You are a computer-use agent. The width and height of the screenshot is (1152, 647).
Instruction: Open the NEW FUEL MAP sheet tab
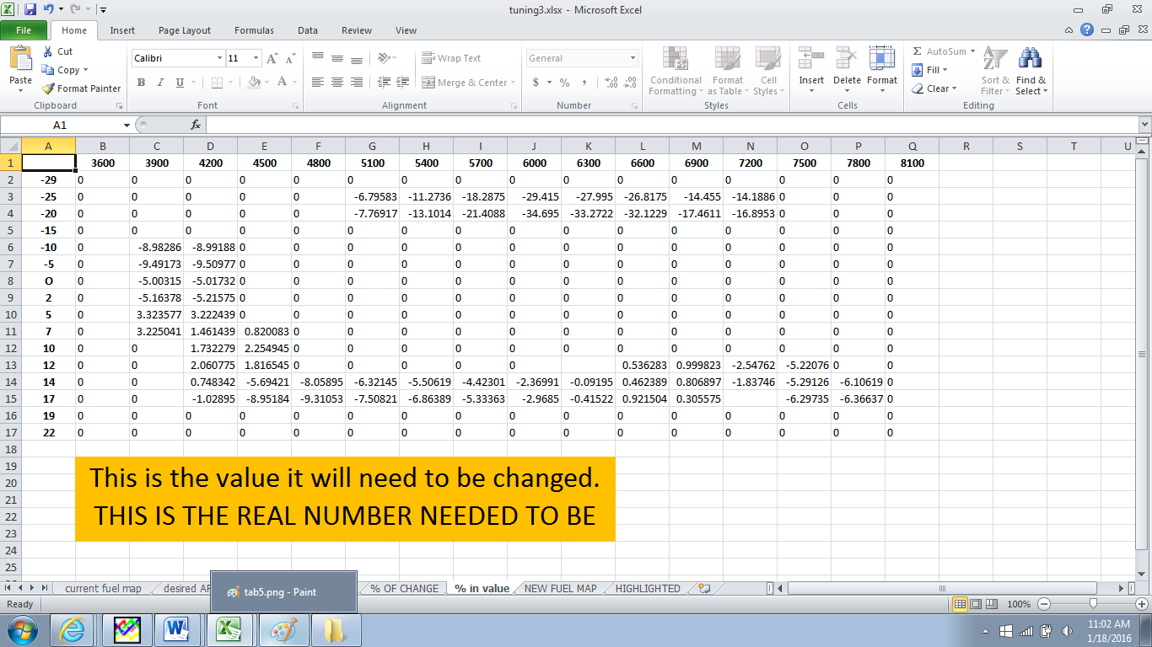(x=560, y=589)
